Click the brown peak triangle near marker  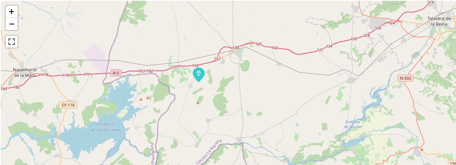click(x=198, y=103)
